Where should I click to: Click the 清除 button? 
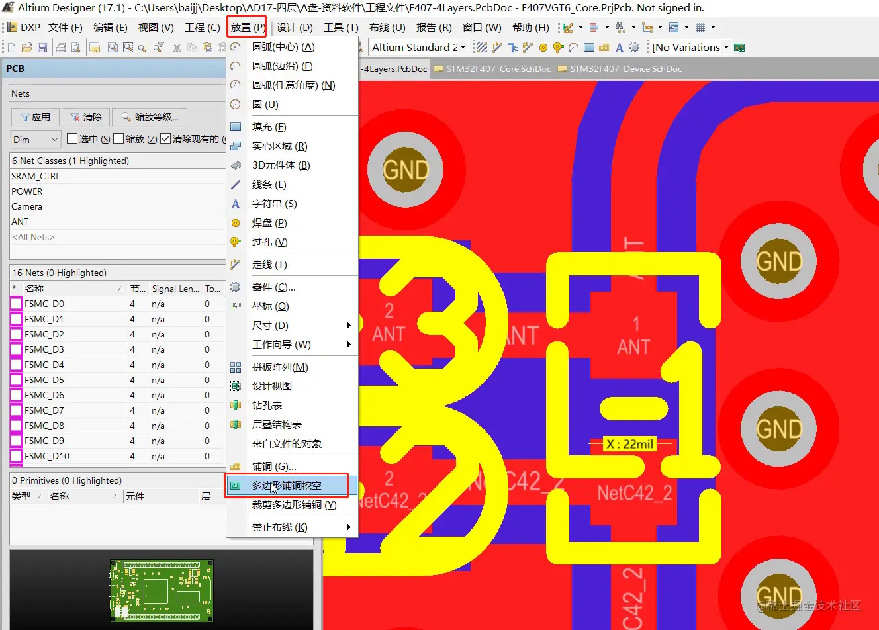click(x=86, y=117)
